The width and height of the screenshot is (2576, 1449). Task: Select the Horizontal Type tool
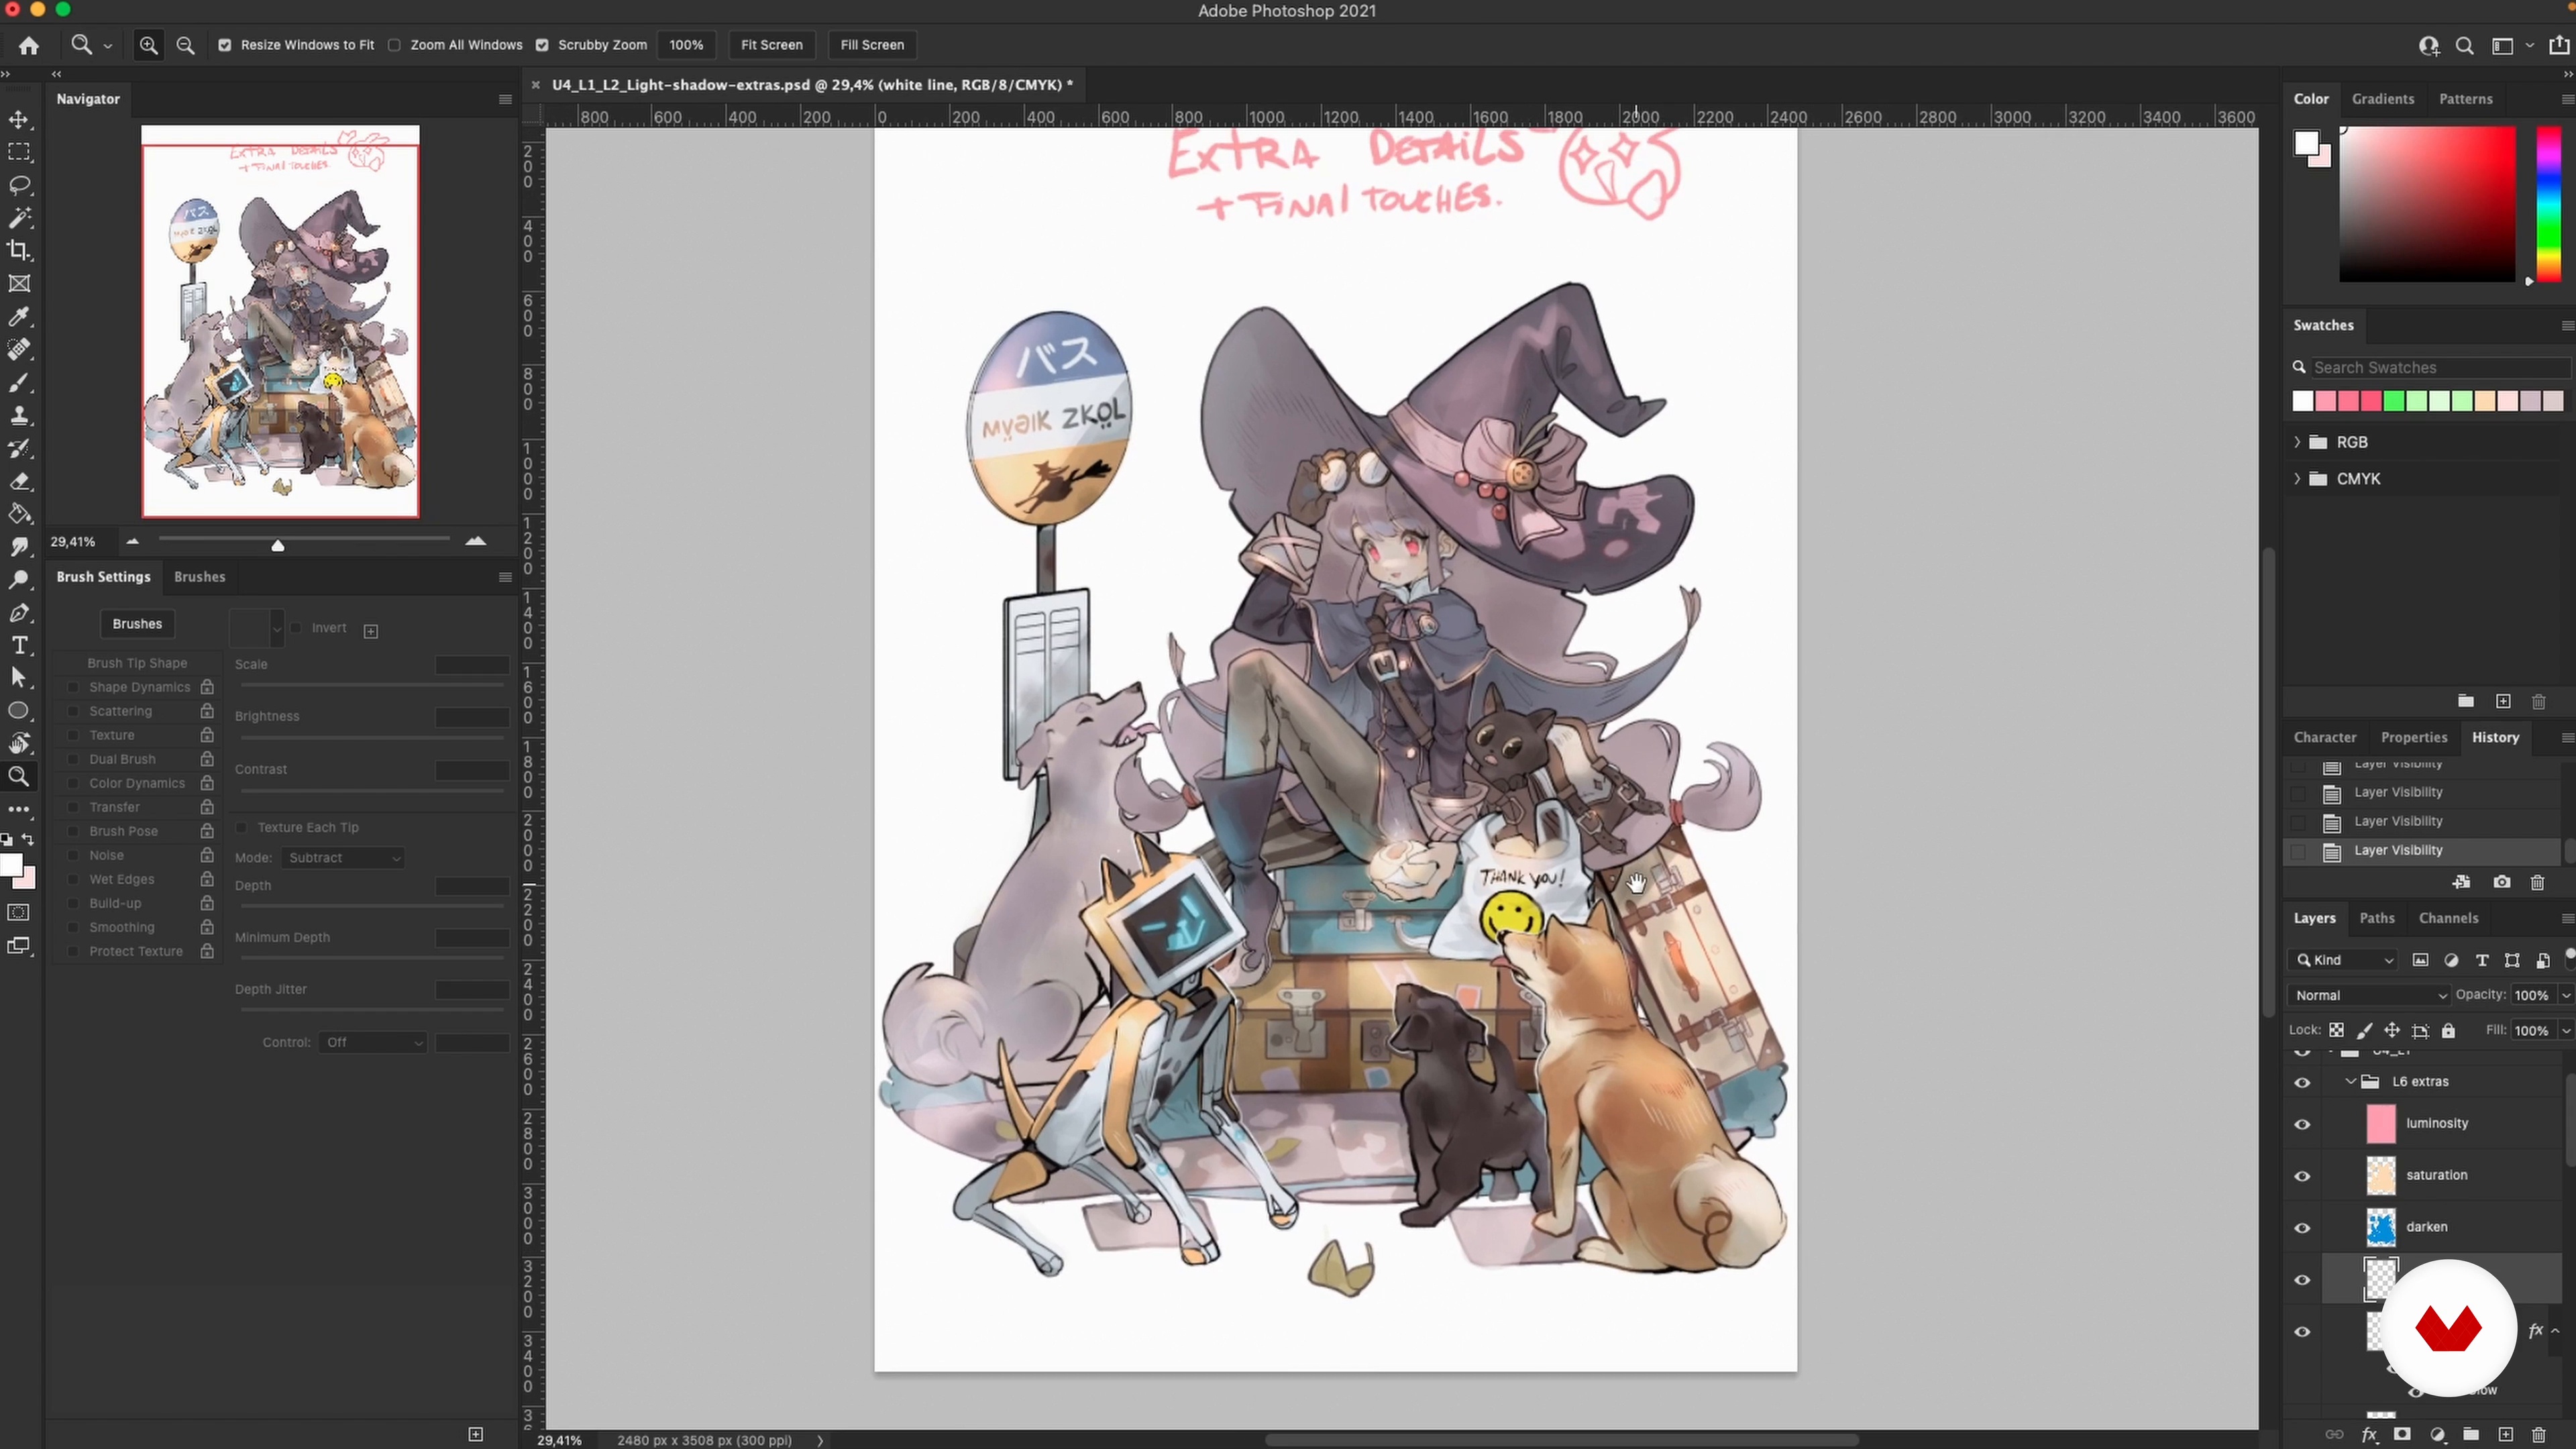click(19, 646)
